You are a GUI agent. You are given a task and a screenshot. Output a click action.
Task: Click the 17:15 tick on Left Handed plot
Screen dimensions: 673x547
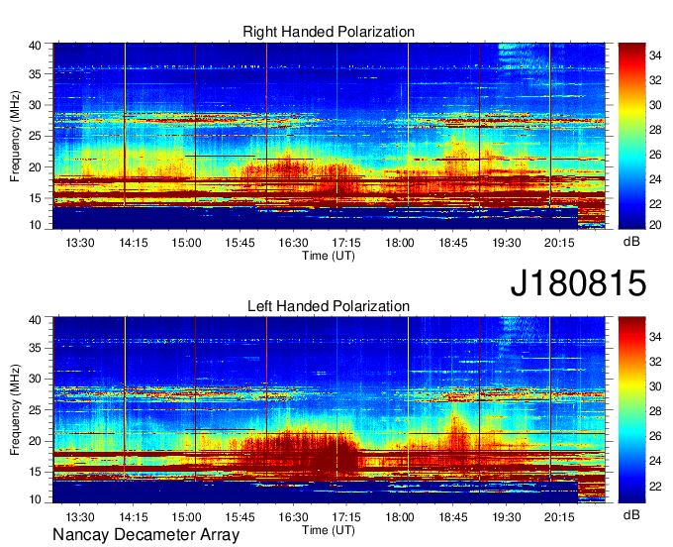pyautogui.click(x=346, y=517)
